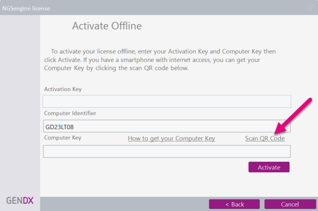Go back using the < Back button

click(x=234, y=204)
